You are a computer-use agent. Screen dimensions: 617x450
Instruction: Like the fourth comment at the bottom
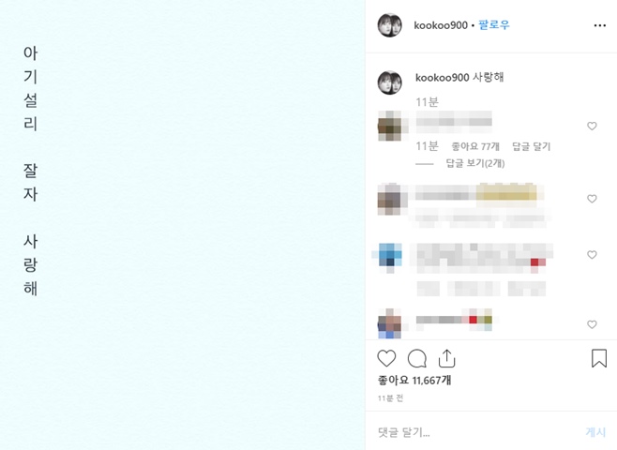[592, 324]
